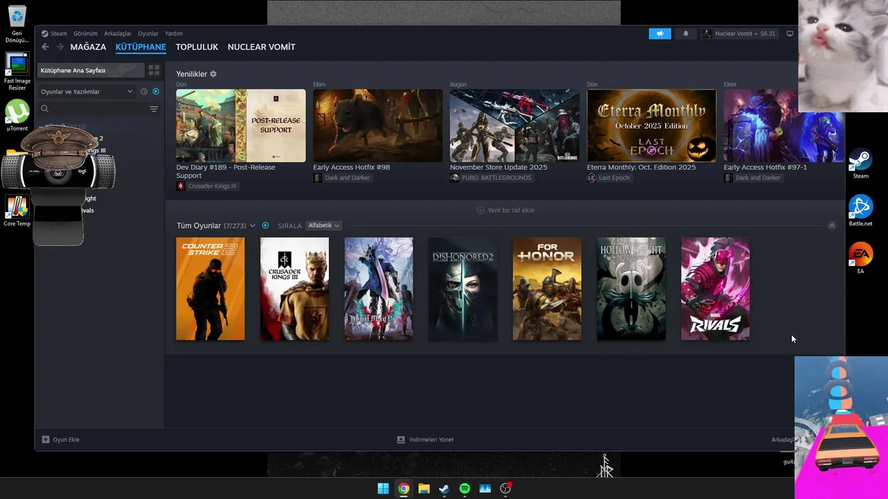The height and width of the screenshot is (499, 888).
Task: Open the Core Temp desktop icon
Action: pos(17,211)
